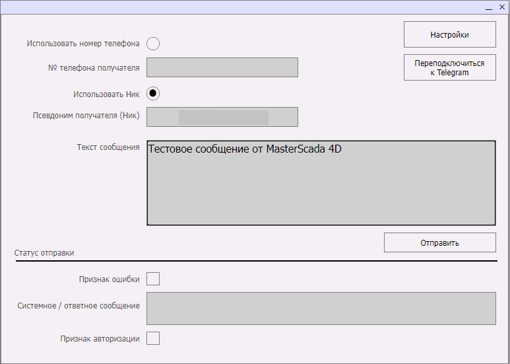This screenshot has width=510, height=364.
Task: Click the '№ телефона получателя' label text
Action: (x=94, y=67)
